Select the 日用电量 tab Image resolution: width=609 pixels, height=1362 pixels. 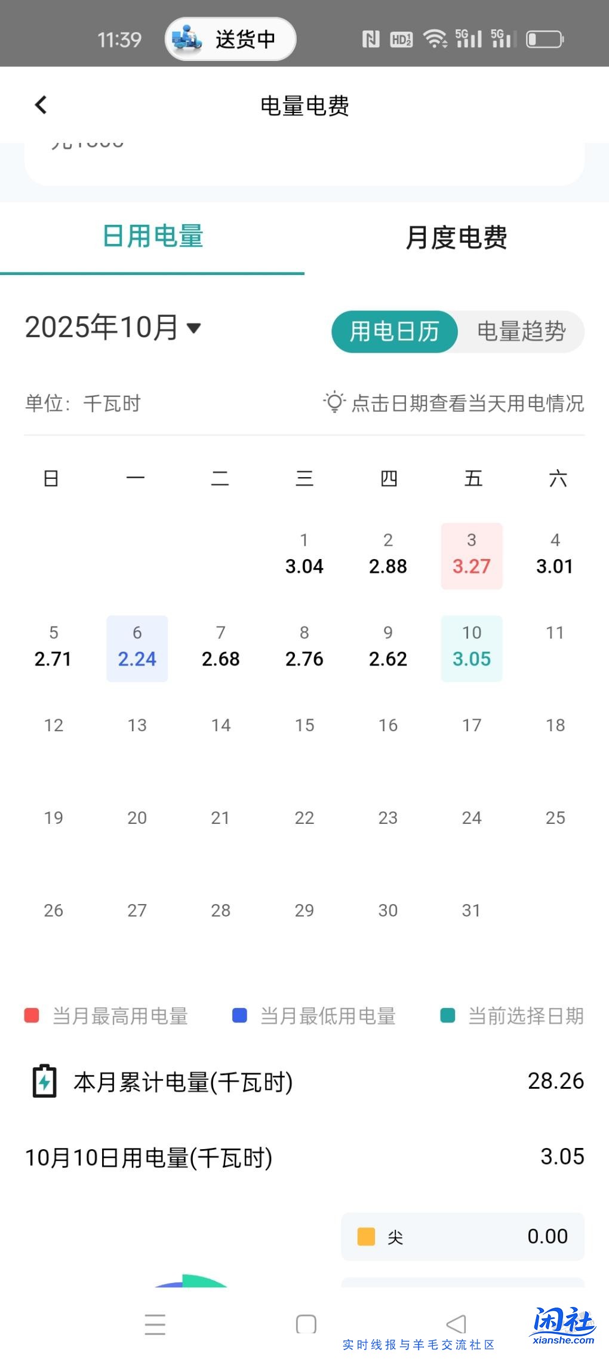point(153,237)
